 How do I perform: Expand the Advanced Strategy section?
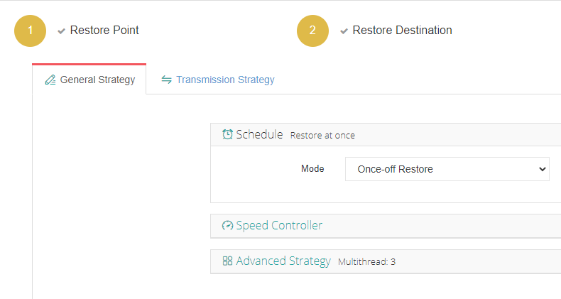pyautogui.click(x=283, y=261)
